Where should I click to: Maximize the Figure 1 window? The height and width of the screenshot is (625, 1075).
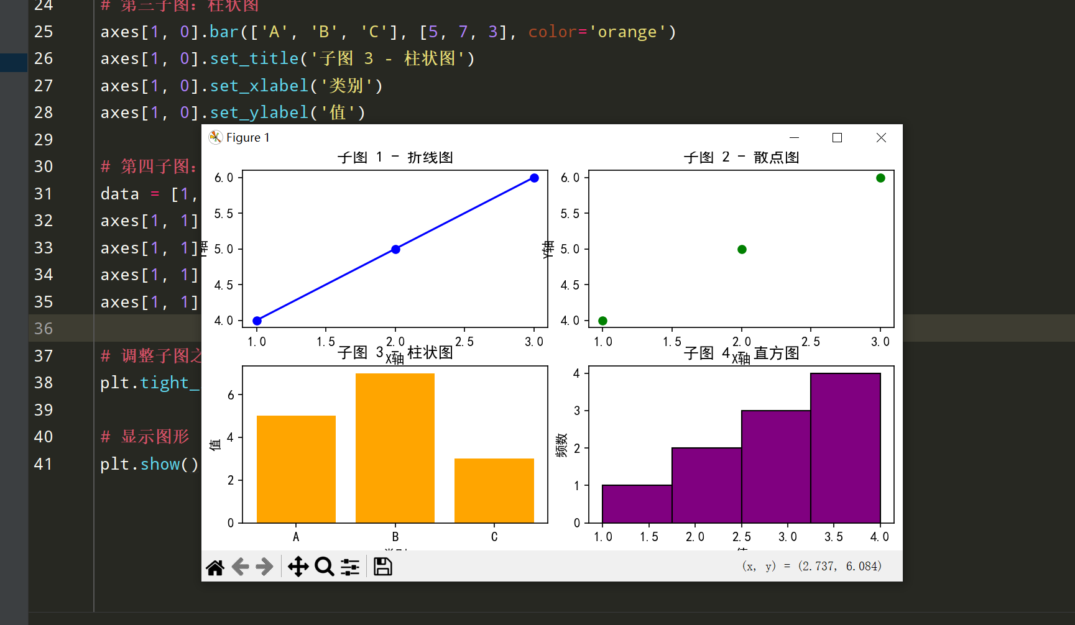(x=837, y=137)
